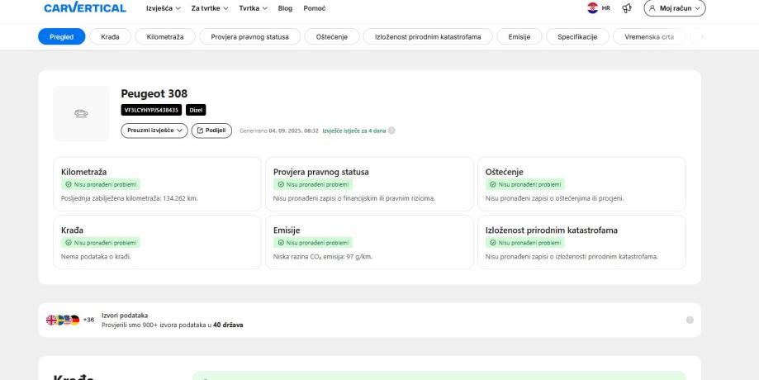The height and width of the screenshot is (380, 759).
Task: Switch to the Oštećenje tab
Action: [x=332, y=36]
